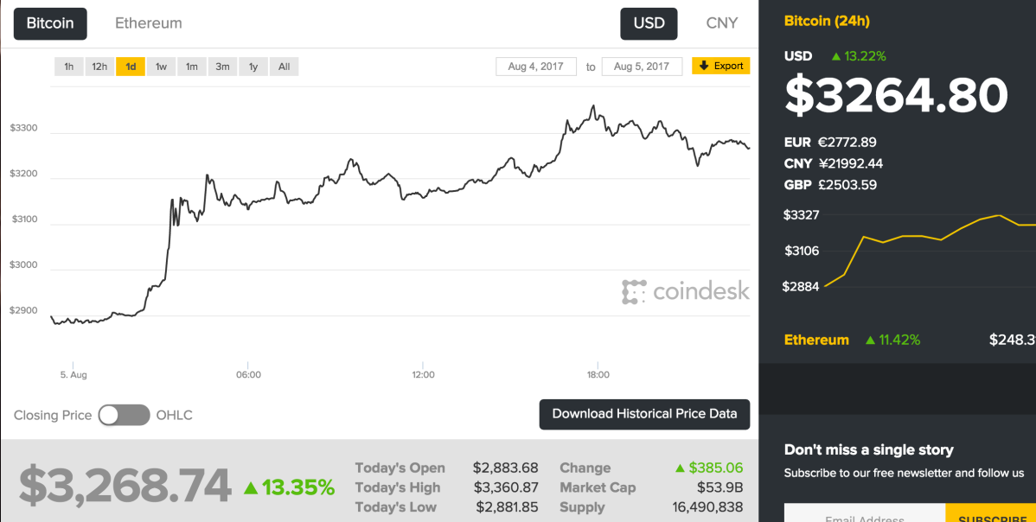Select the 12h time range
The height and width of the screenshot is (522, 1036).
tap(99, 67)
